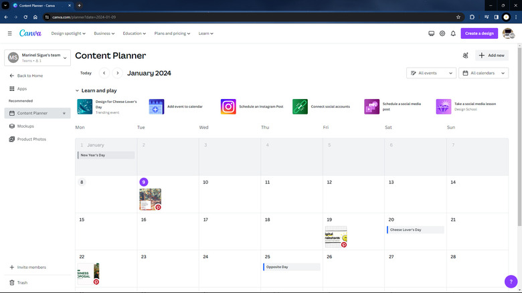The width and height of the screenshot is (522, 293).
Task: Click the Schedule a social media post icon
Action: 372,106
